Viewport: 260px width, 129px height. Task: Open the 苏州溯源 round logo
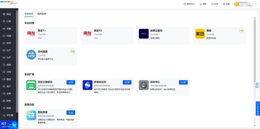[31, 55]
